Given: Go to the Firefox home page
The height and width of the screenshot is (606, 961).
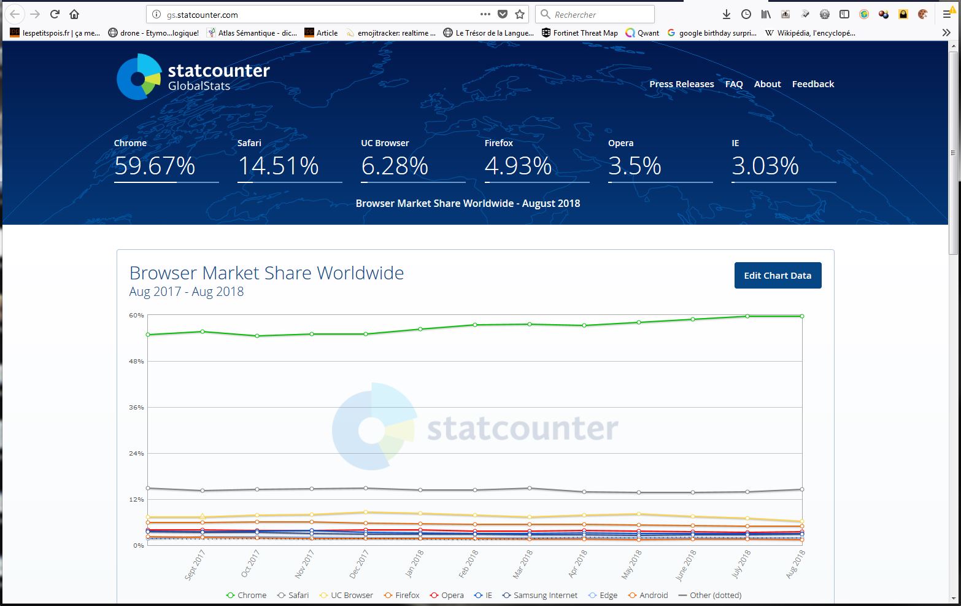Looking at the screenshot, I should coord(74,14).
